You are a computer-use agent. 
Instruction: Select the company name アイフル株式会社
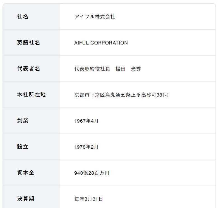click(x=95, y=17)
